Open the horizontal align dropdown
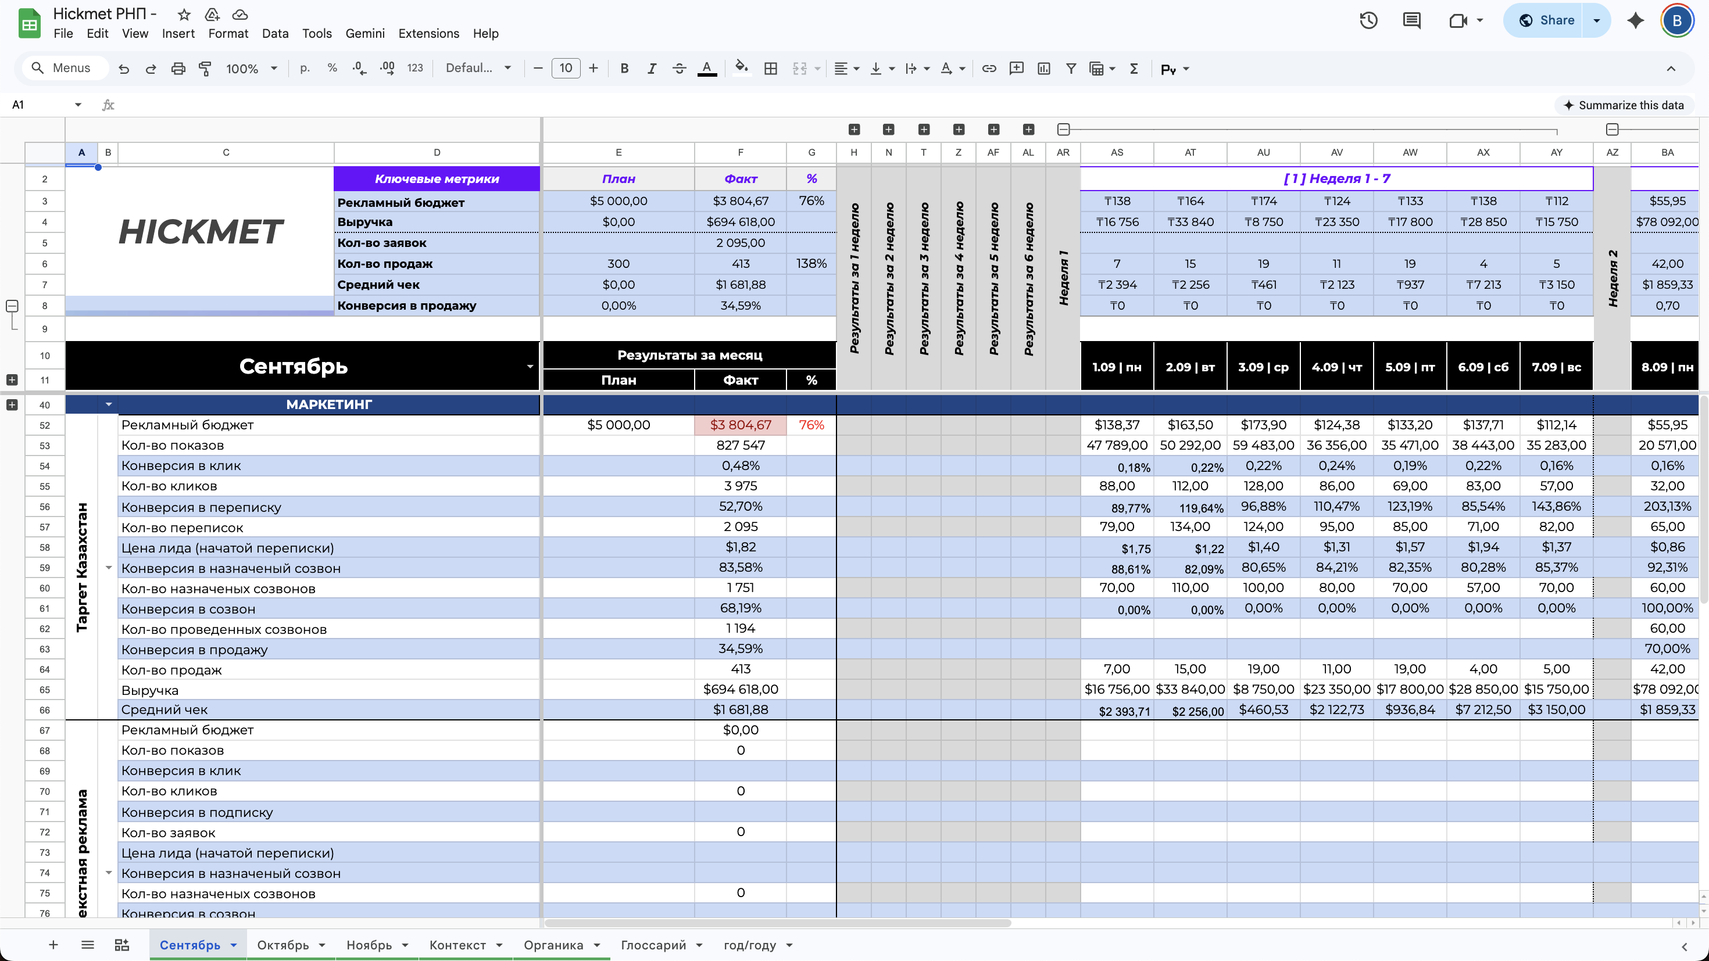 click(x=846, y=69)
